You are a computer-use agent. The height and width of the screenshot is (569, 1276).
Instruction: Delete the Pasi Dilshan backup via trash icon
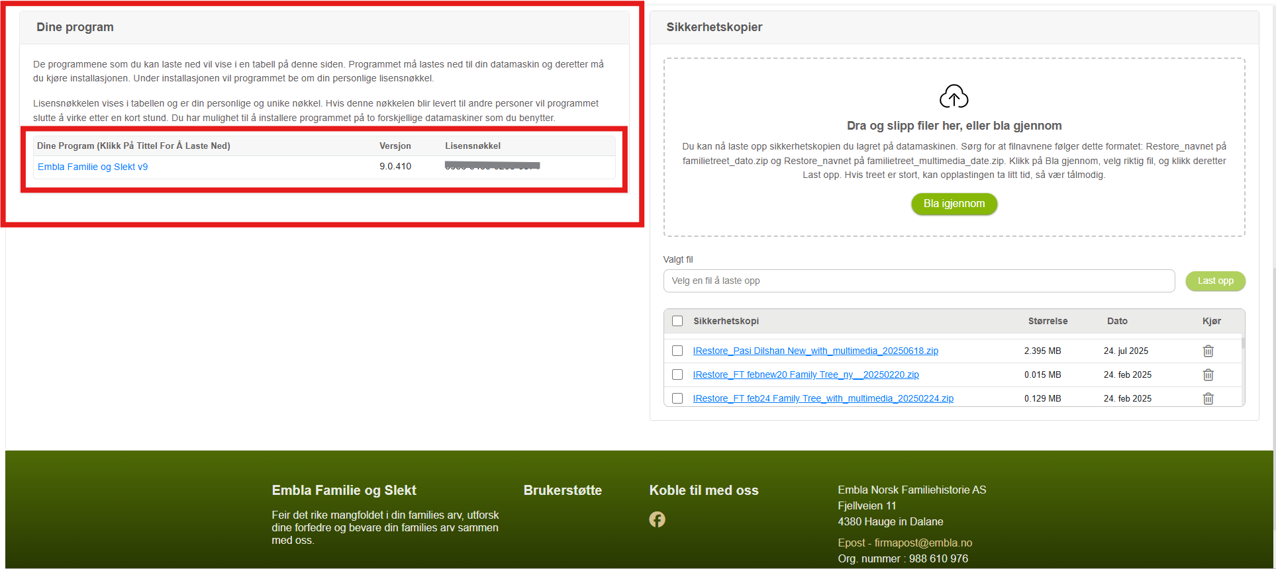(1208, 351)
